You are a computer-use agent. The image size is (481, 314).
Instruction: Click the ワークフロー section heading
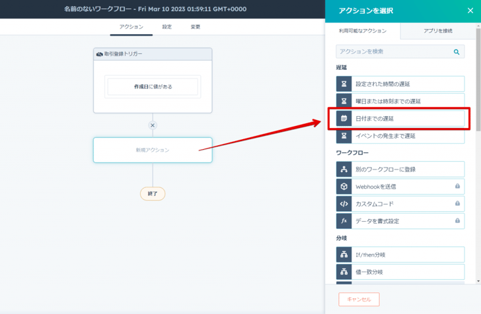coord(352,152)
